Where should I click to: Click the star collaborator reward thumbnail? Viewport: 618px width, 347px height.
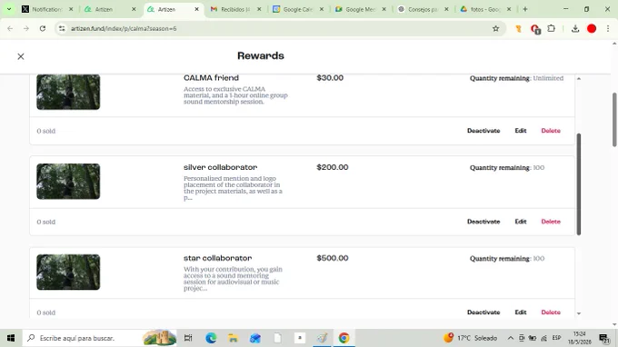pos(68,273)
